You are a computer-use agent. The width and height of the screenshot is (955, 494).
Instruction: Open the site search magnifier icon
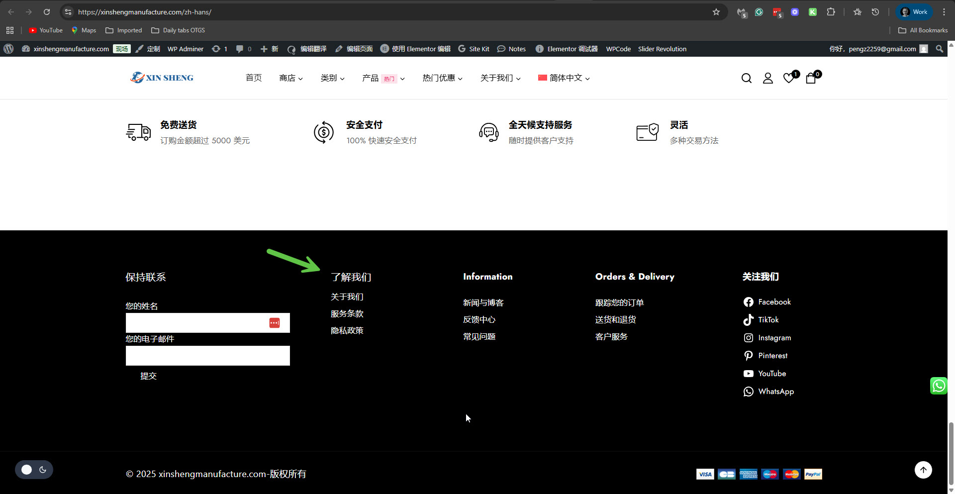coord(746,78)
